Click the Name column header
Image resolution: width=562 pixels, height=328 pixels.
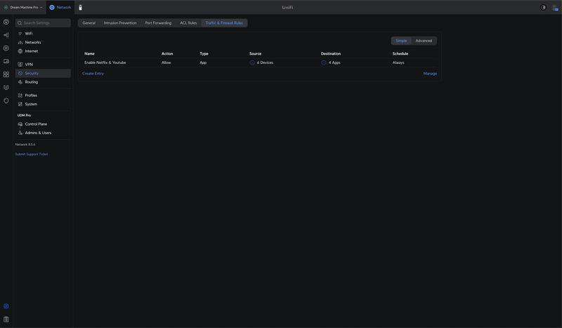[89, 54]
